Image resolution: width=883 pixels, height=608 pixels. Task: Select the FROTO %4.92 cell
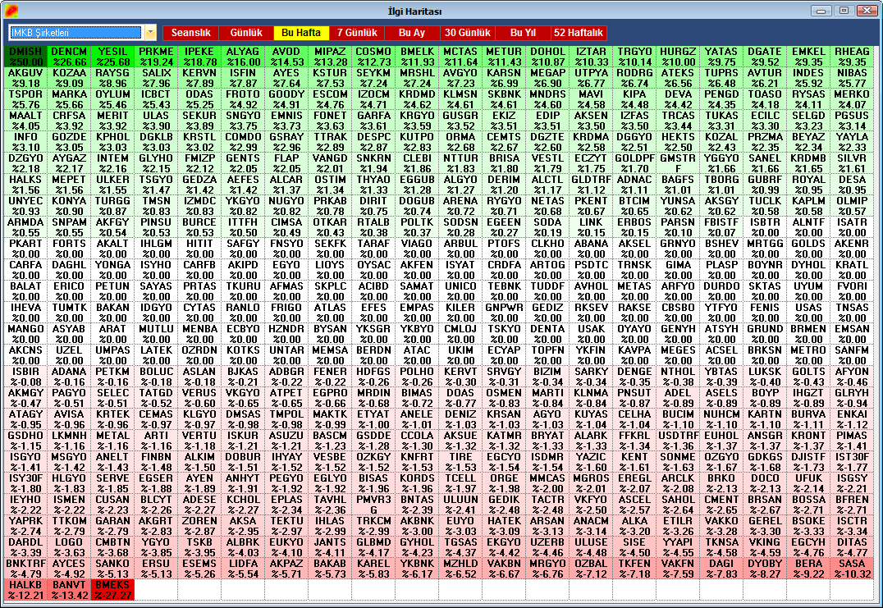[243, 99]
